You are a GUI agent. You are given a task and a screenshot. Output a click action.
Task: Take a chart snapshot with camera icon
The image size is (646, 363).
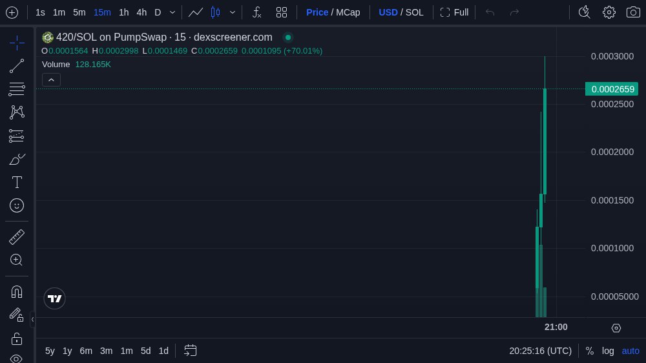point(633,12)
